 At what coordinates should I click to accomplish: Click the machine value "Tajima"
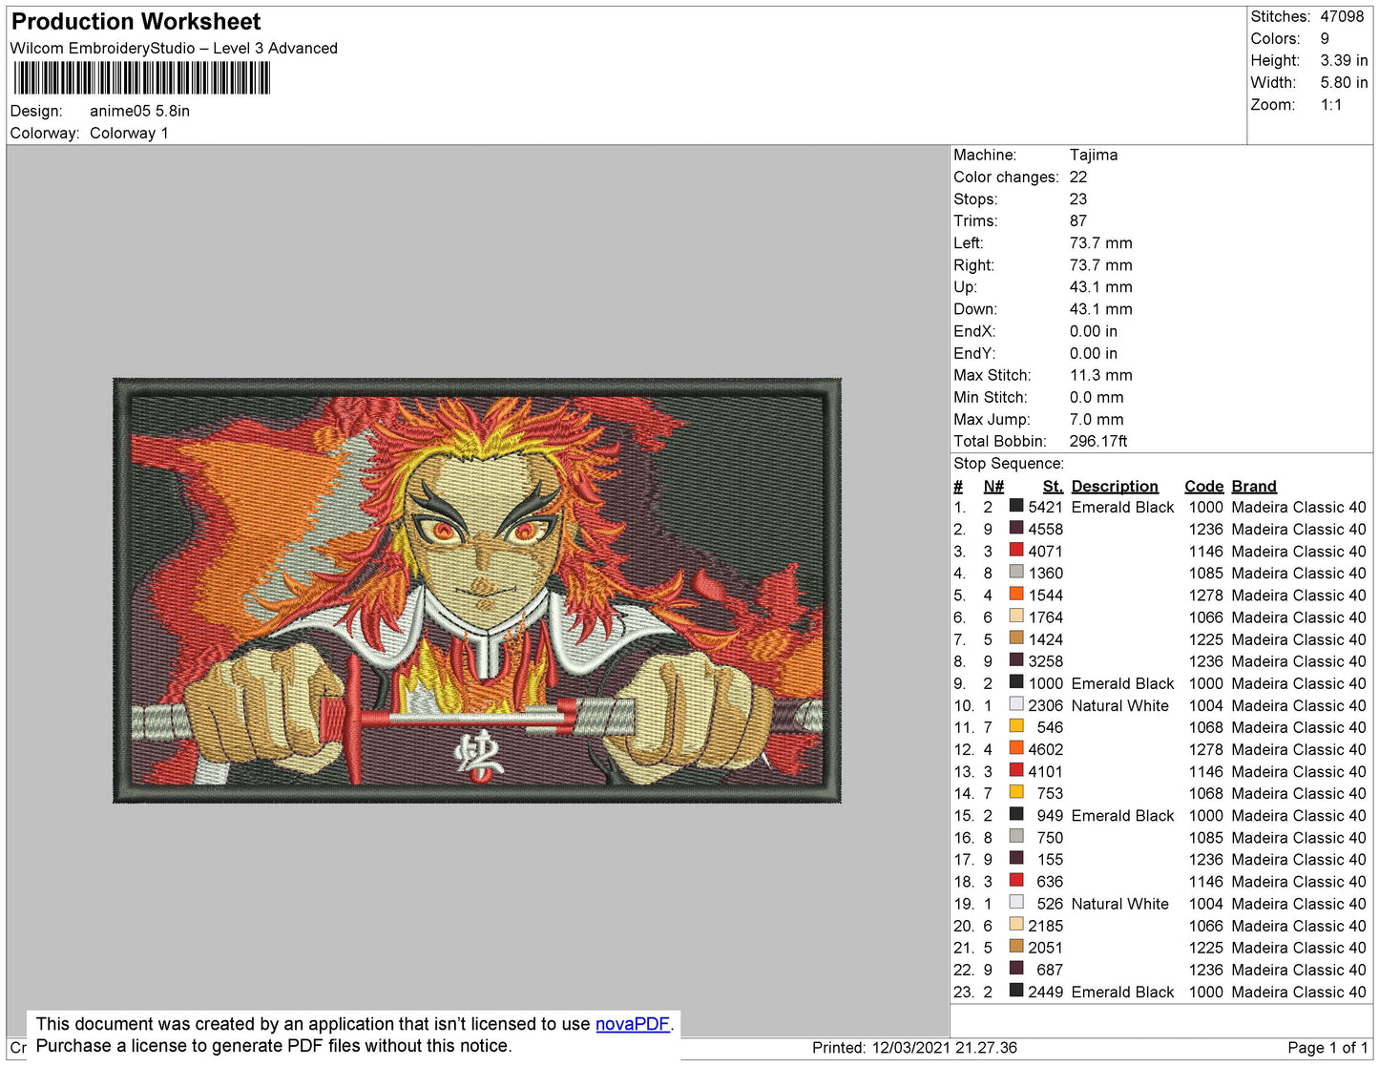pyautogui.click(x=1094, y=155)
